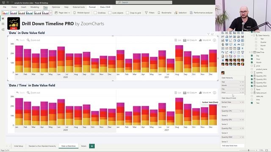Open Report view in left sidebar

3,18
